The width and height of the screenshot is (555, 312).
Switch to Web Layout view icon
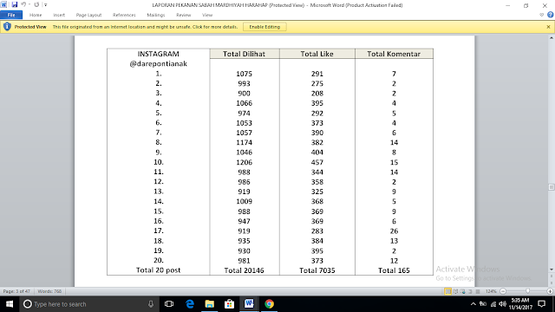[463, 291]
